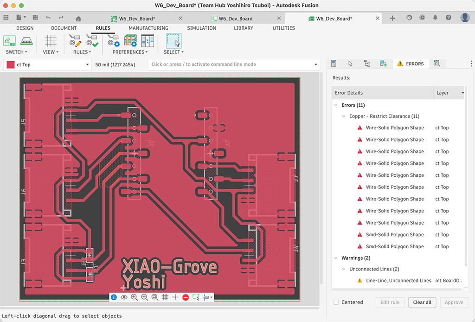Collapse the Copper - Restrict Clearance group

[343, 116]
